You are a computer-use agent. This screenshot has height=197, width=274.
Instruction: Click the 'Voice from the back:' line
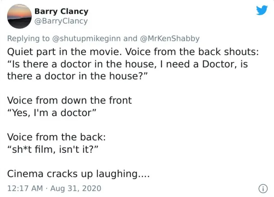pos(57,137)
